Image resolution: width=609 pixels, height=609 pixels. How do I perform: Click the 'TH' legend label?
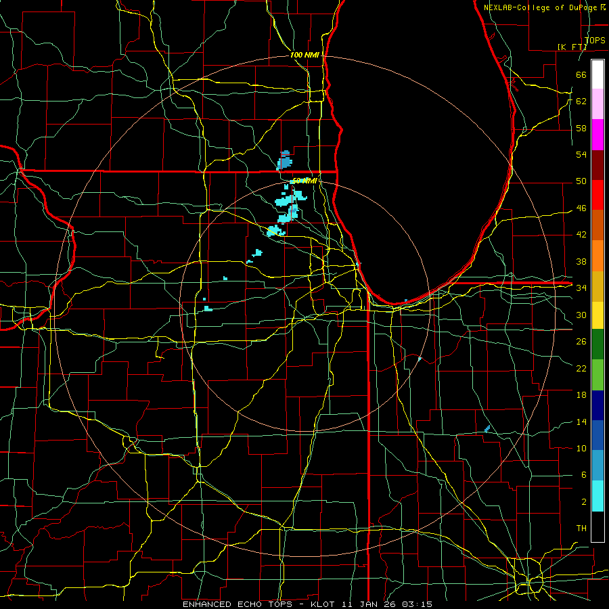pos(581,528)
